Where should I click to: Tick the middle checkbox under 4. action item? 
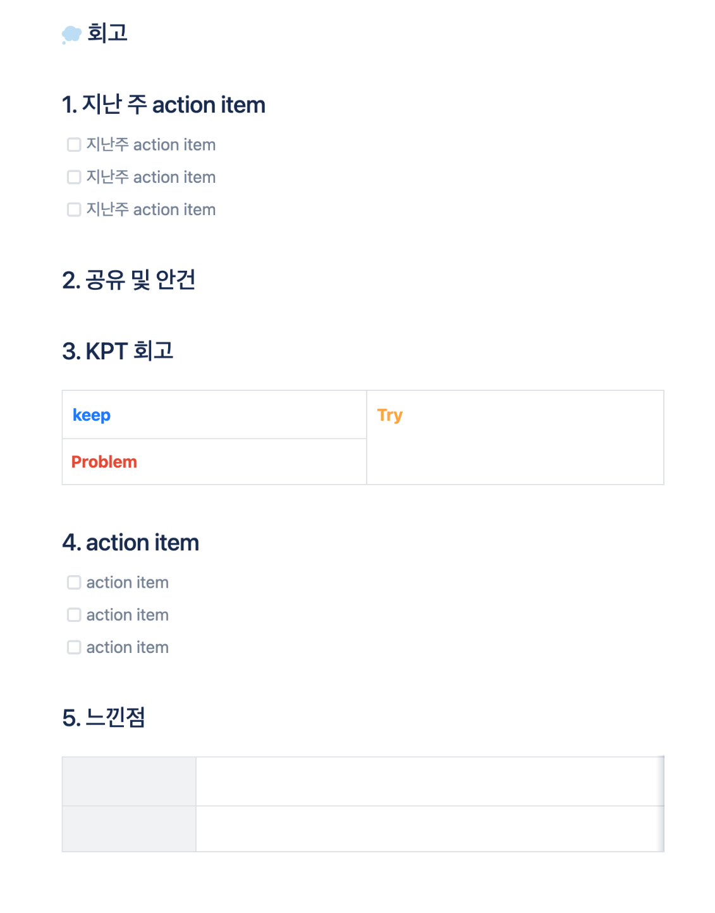[74, 615]
